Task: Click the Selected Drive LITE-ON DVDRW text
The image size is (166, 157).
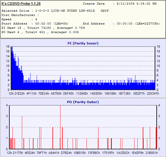Action: click(55, 11)
